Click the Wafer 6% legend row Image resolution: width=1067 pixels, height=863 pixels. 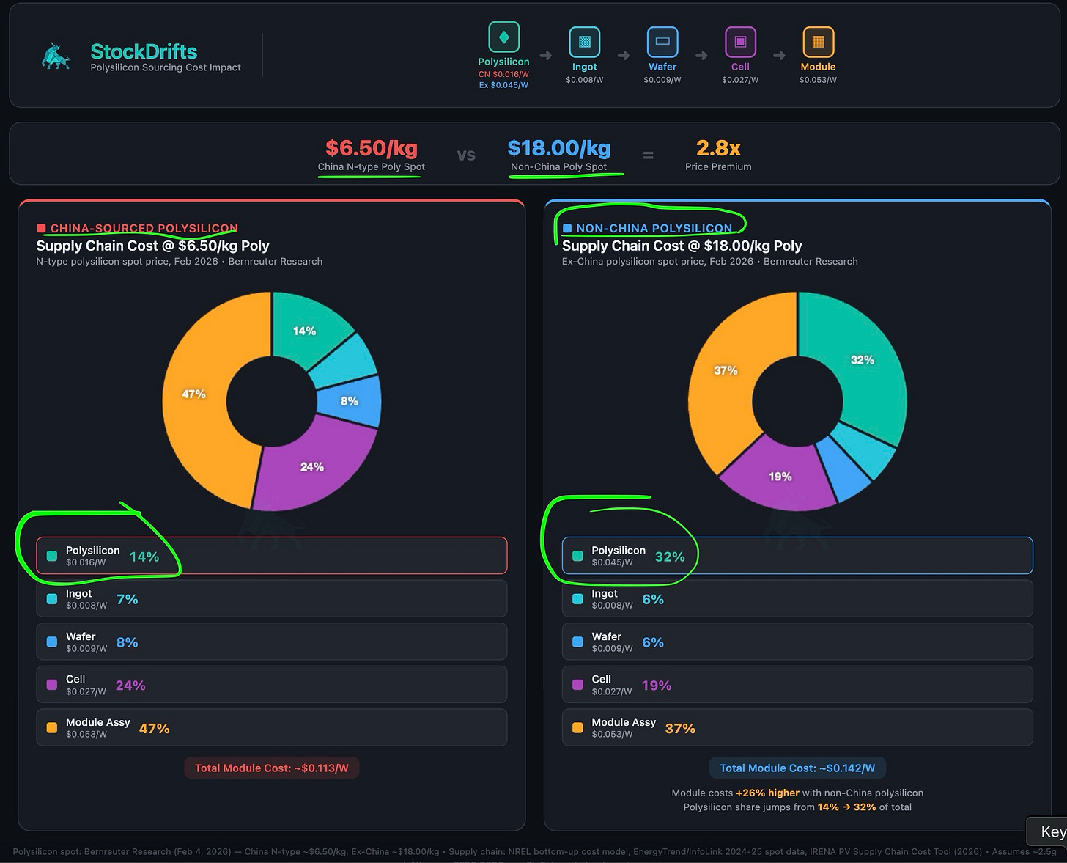797,642
